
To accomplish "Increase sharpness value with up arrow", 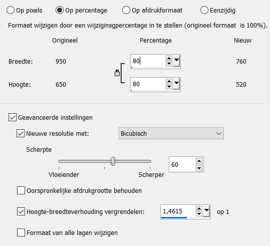I will 199,161.
